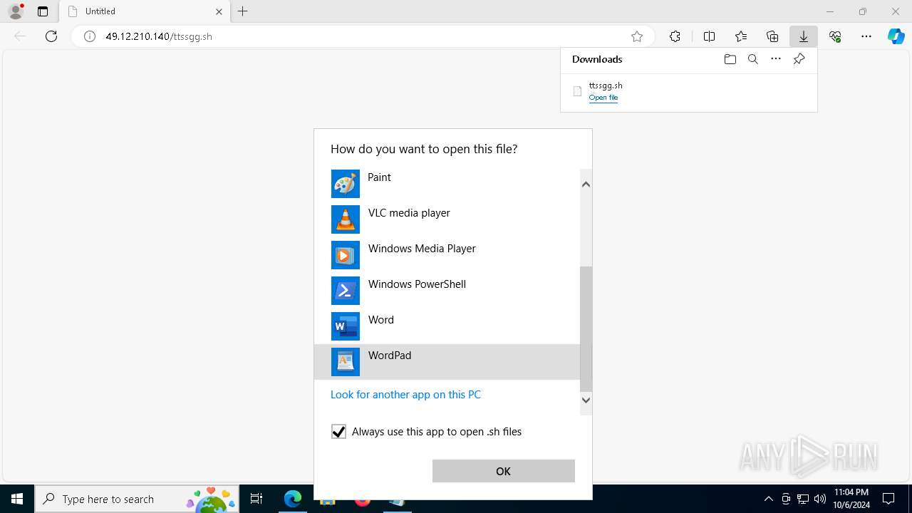
Task: Confirm app choice with OK button
Action: pyautogui.click(x=504, y=471)
